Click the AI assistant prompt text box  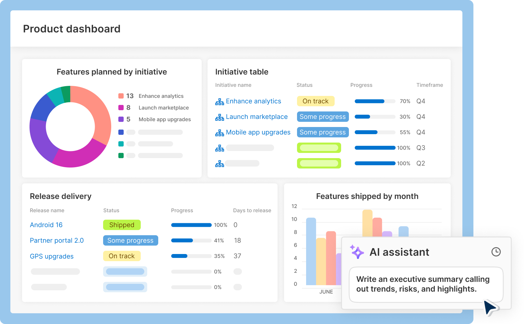pos(426,284)
